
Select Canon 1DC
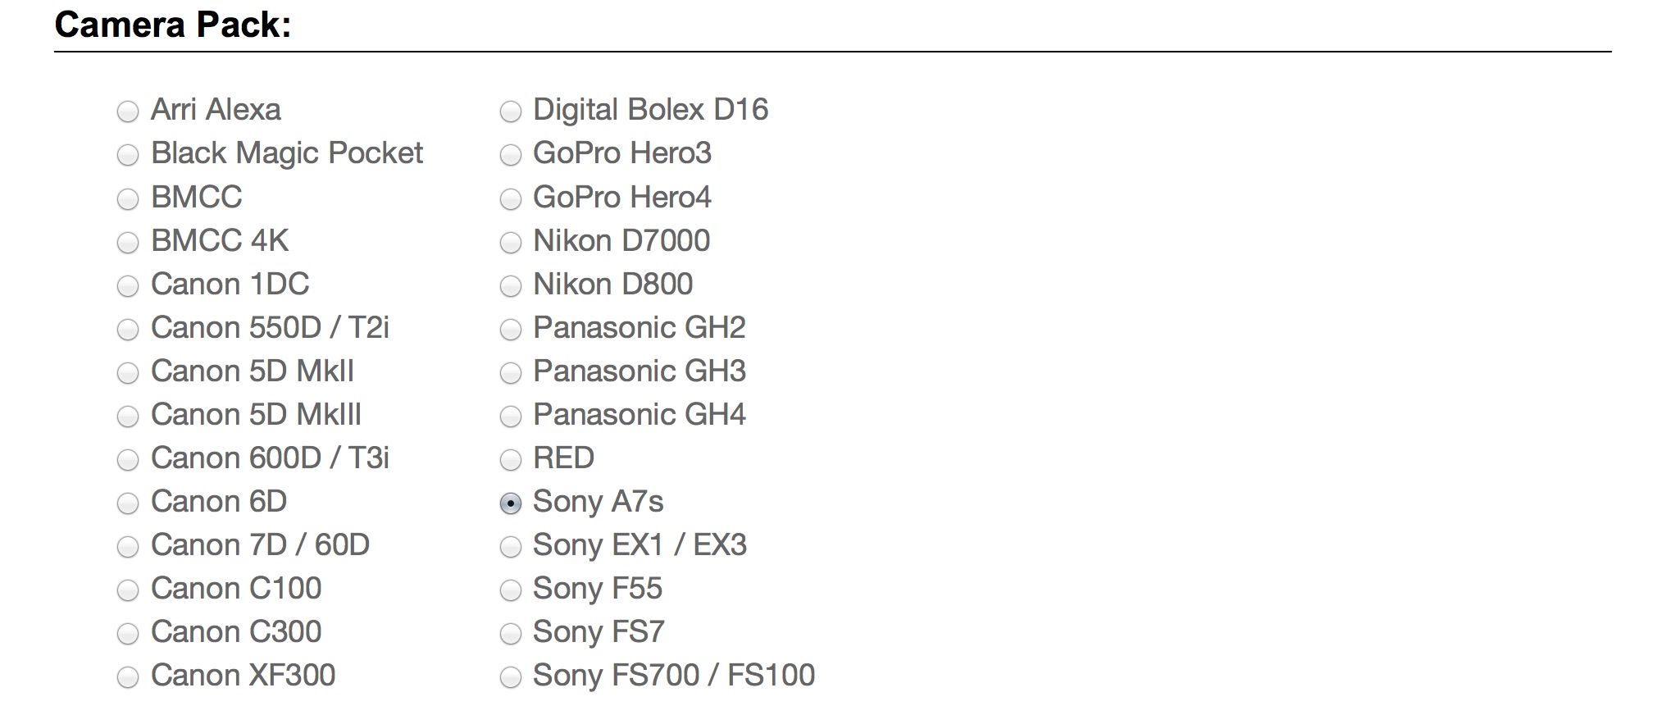[127, 285]
